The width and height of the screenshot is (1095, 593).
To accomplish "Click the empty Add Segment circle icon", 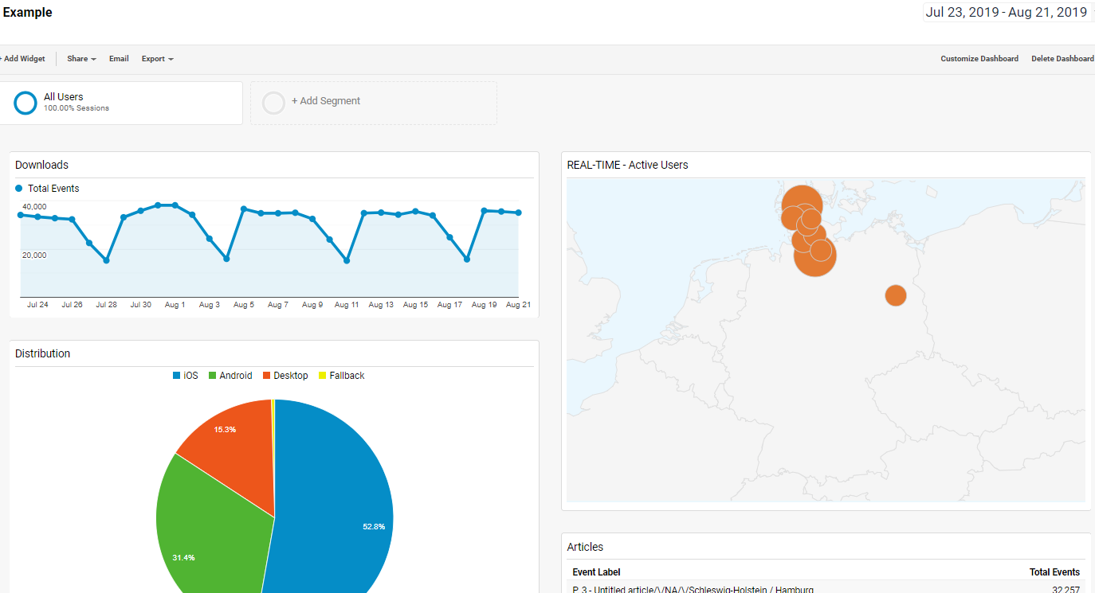I will 273,103.
